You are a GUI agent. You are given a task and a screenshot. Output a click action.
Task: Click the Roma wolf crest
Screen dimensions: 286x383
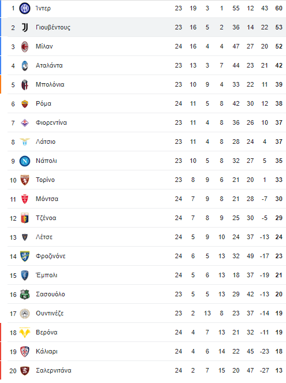[25, 104]
